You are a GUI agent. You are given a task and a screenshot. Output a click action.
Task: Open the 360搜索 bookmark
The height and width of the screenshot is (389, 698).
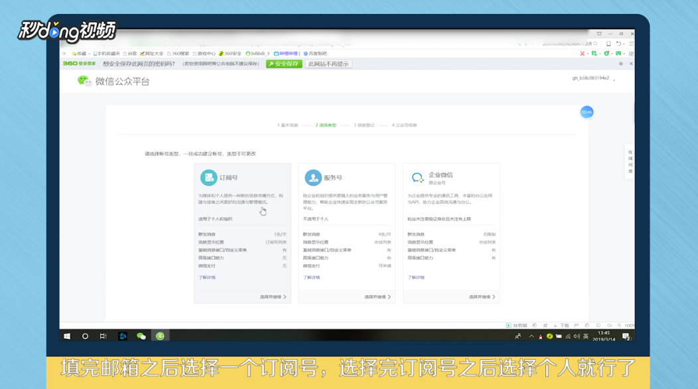coord(178,54)
